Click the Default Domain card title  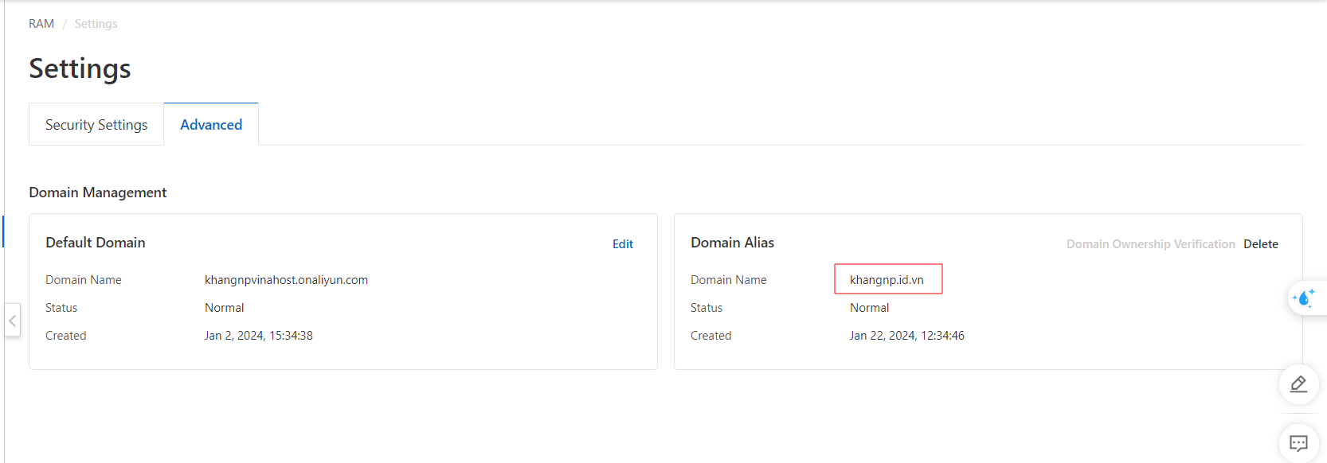point(96,243)
